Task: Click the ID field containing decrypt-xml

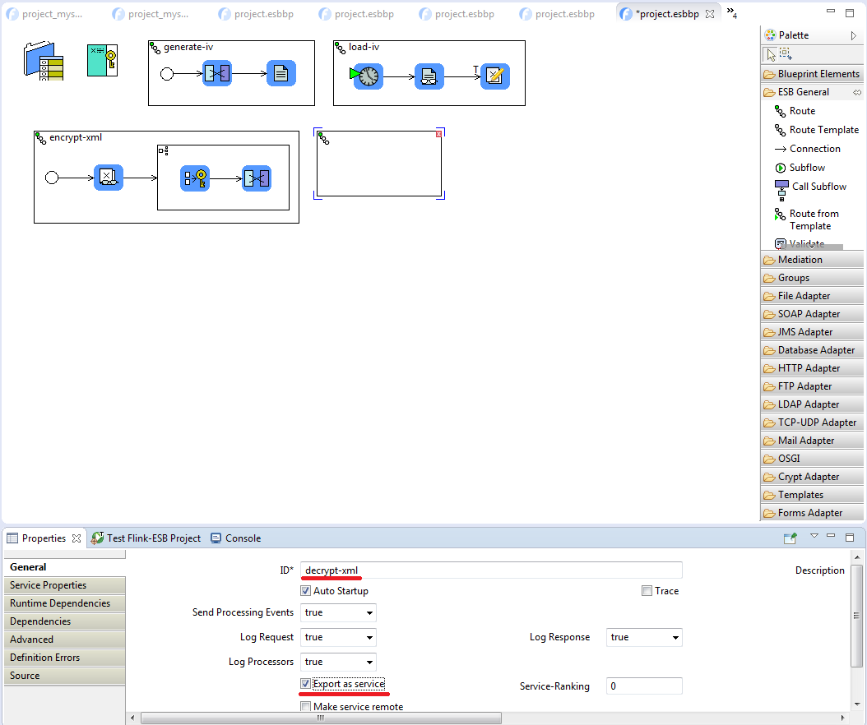Action: [x=491, y=570]
